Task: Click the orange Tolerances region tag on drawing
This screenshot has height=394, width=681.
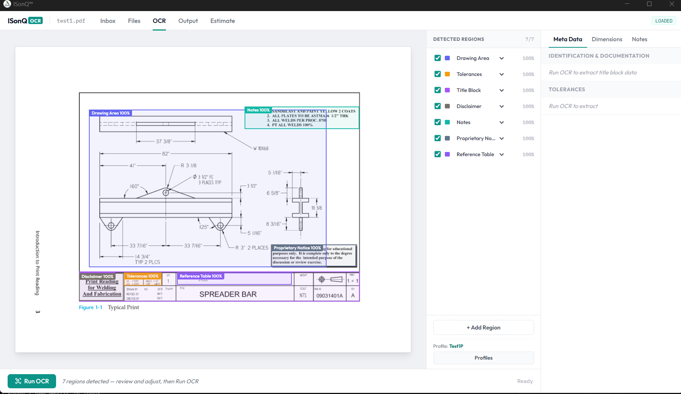Action: pyautogui.click(x=142, y=276)
